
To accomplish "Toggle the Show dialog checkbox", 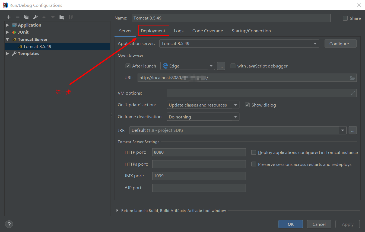I will 247,105.
